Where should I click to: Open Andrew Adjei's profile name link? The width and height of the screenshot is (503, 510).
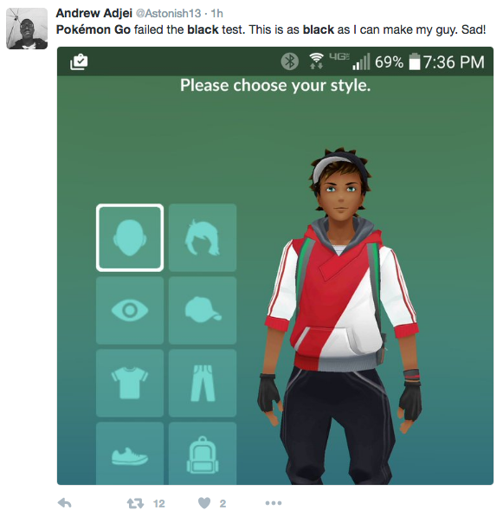point(94,13)
